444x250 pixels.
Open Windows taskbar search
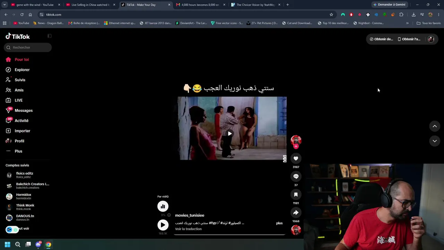(18, 244)
